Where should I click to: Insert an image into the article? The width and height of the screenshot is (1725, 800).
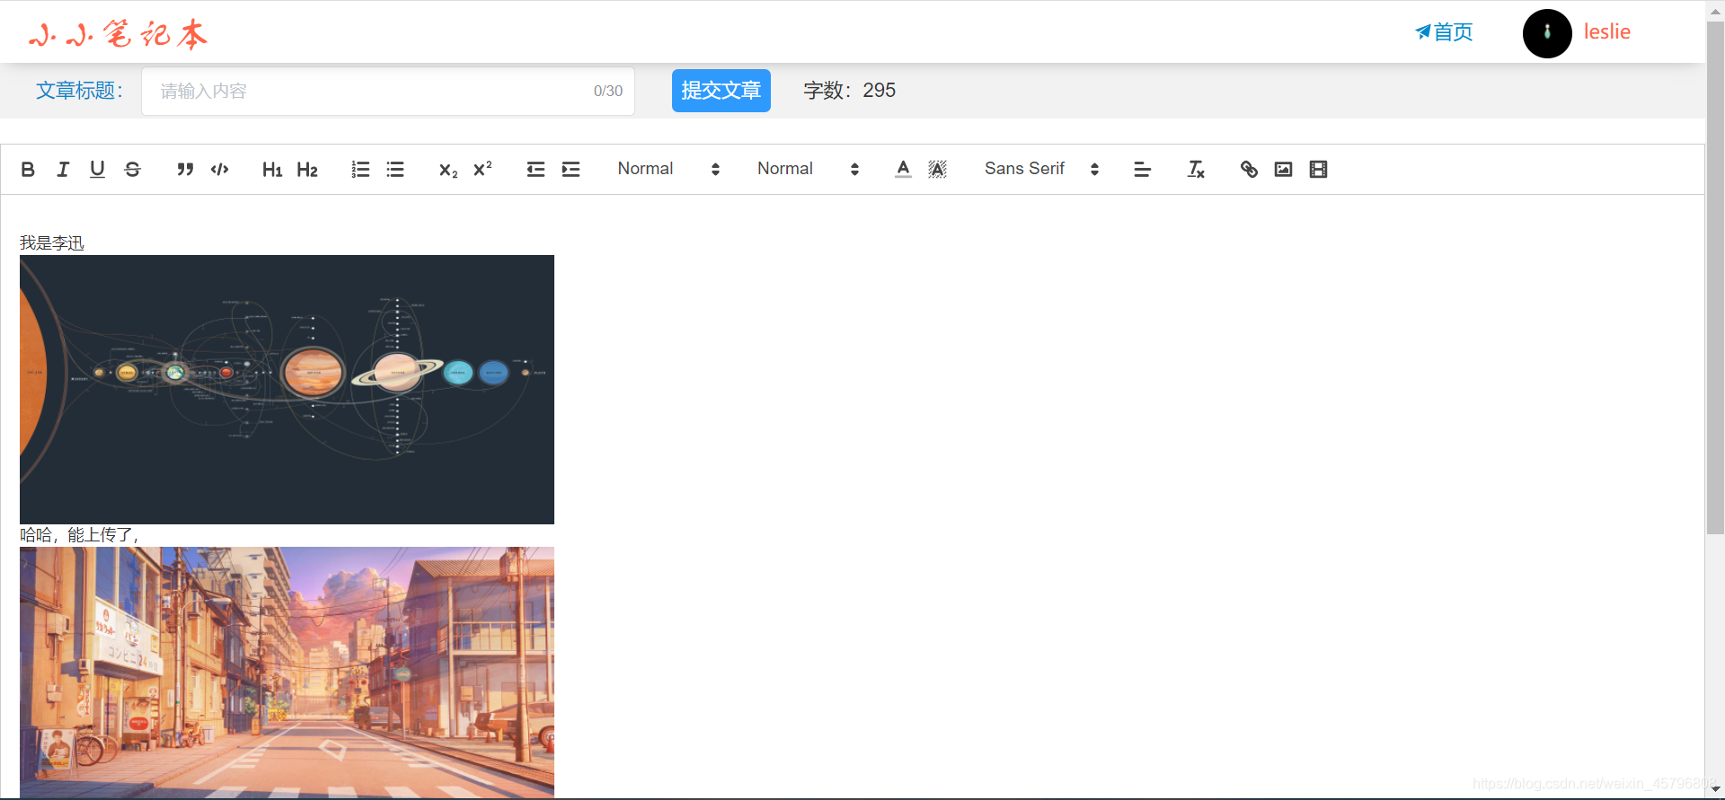[x=1284, y=169]
